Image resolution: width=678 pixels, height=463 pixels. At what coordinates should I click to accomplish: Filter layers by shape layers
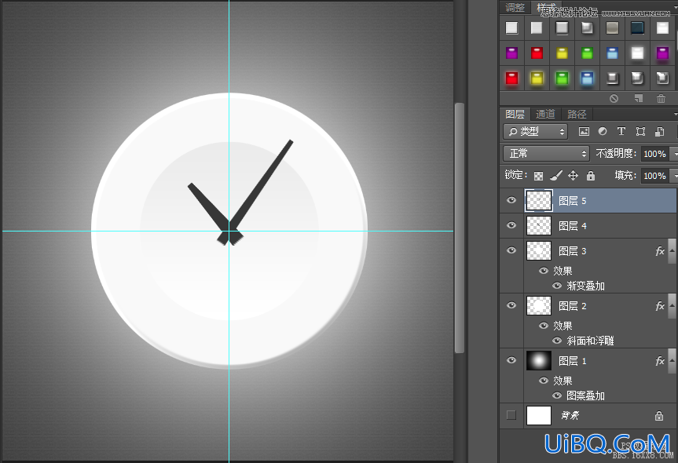point(640,132)
